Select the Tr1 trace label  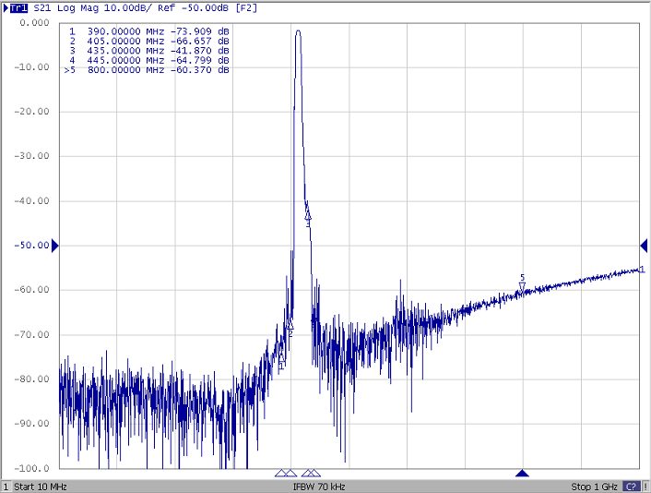pos(18,7)
